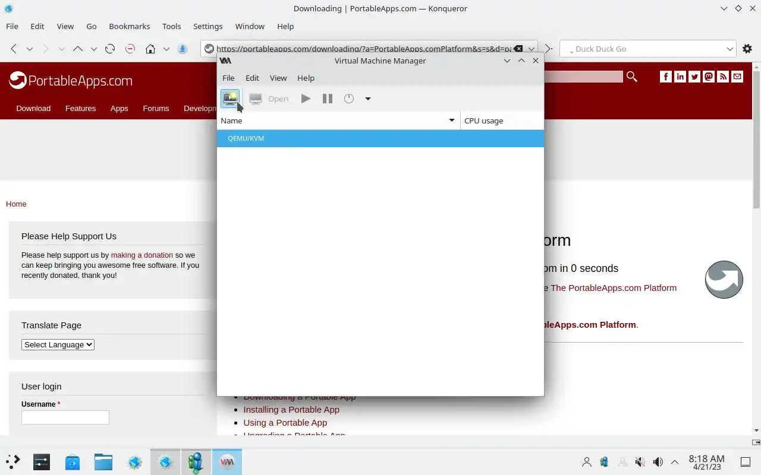This screenshot has width=761, height=475.
Task: Open PortableApps email newsletter icon
Action: [737, 77]
